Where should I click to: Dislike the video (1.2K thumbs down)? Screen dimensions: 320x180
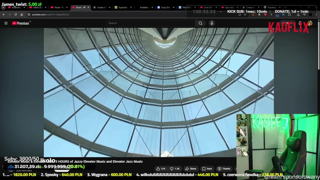click(x=174, y=169)
